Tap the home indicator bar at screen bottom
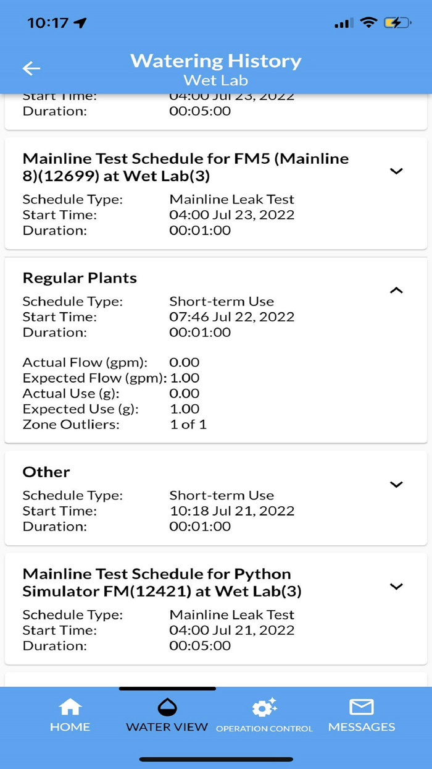Viewport: 432px width, 769px height. pos(215,757)
